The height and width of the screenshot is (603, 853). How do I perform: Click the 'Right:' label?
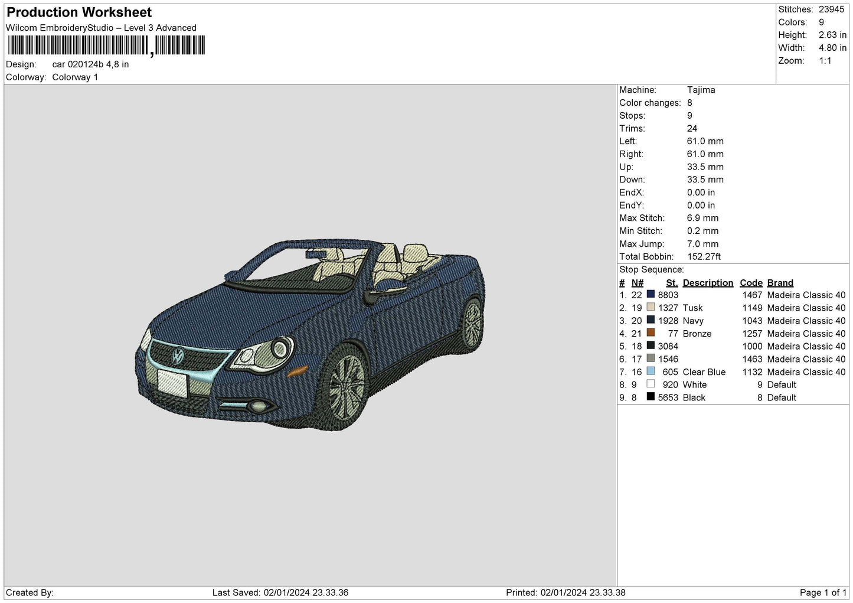click(x=631, y=154)
